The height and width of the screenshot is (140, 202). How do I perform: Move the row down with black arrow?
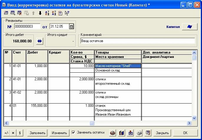pyautogui.click(x=40, y=13)
